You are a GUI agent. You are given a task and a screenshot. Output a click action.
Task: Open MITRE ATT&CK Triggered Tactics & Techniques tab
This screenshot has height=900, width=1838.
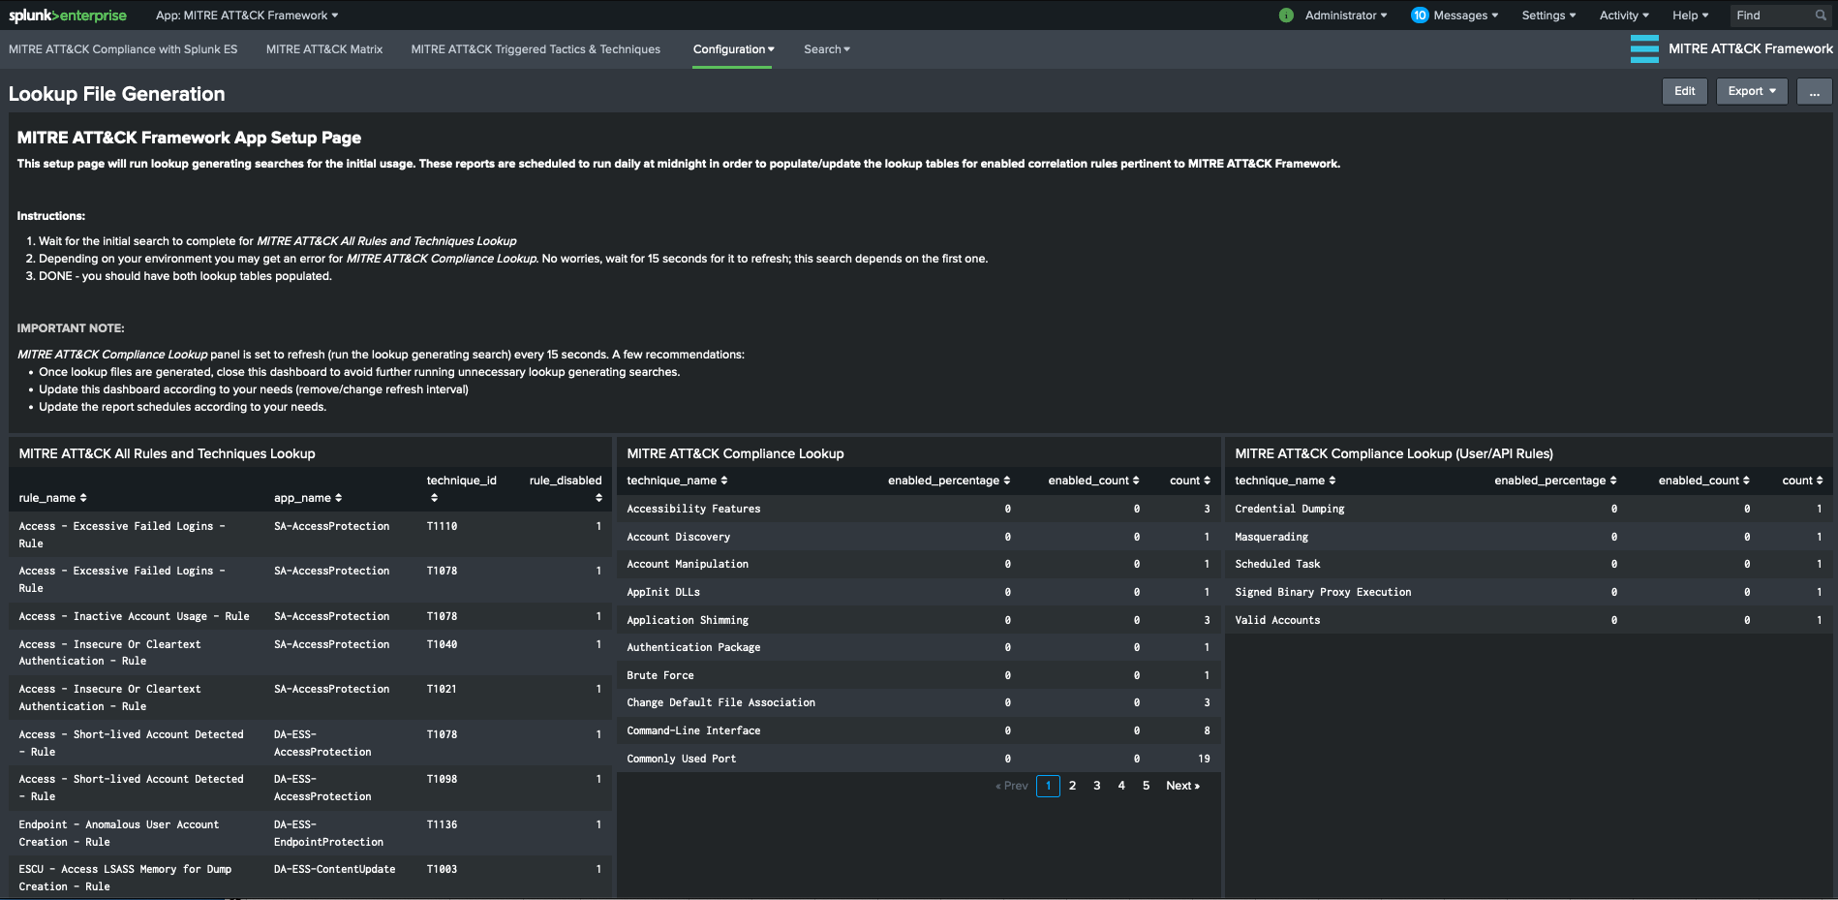coord(536,49)
